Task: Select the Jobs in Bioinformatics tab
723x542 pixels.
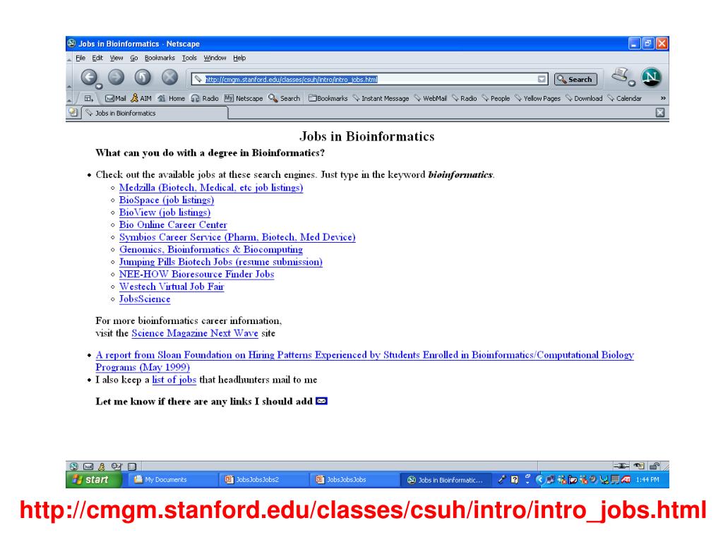Action: tap(155, 113)
